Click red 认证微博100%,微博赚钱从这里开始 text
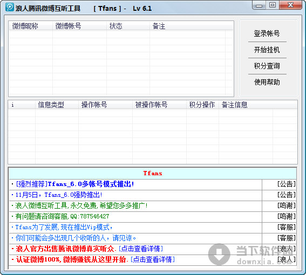Image resolution: width=306 pixels, height=275 pixels. point(71,259)
